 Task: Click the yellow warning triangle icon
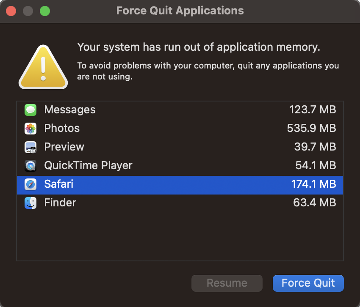(43, 67)
